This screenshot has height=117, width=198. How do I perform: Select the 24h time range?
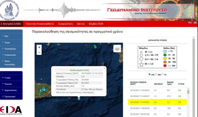(150, 74)
